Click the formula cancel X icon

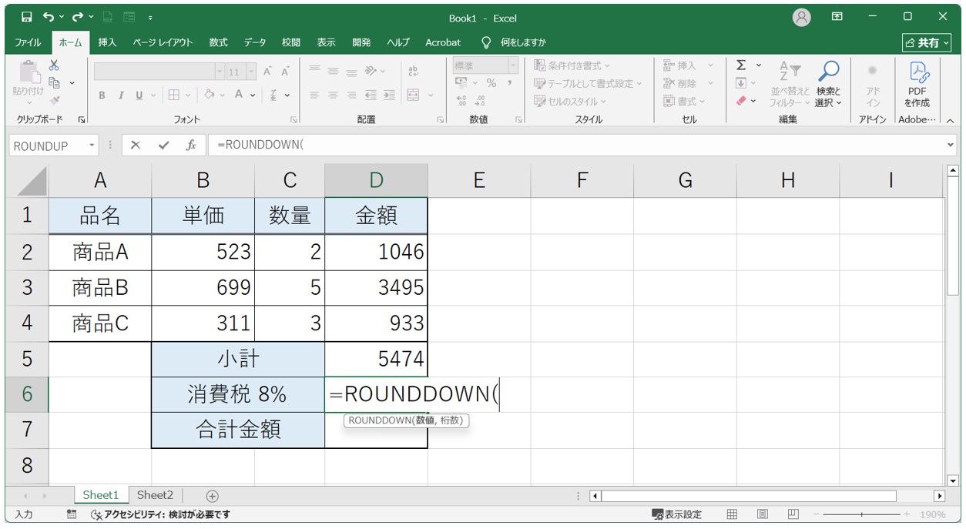coord(136,146)
